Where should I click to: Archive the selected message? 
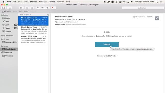(21, 8)
